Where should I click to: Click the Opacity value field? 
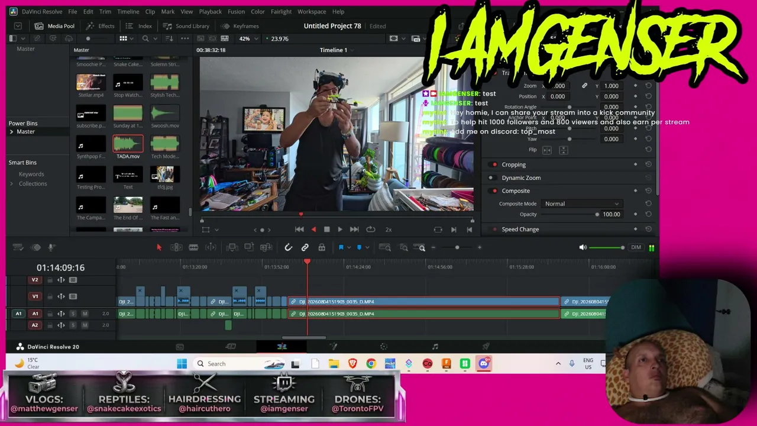[611, 214]
